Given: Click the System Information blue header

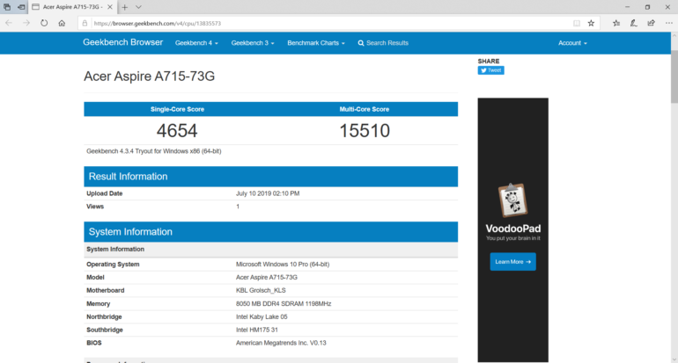Looking at the screenshot, I should click(x=270, y=232).
